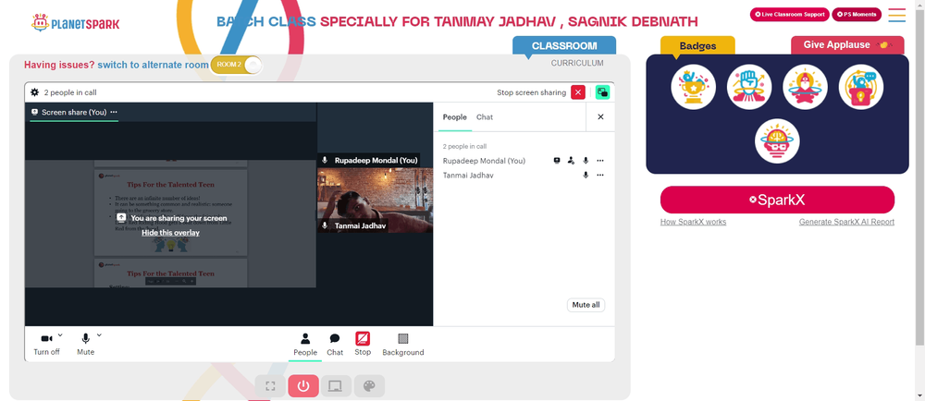This screenshot has height=401, width=925.
Task: Open the color palette theme button
Action: [369, 386]
